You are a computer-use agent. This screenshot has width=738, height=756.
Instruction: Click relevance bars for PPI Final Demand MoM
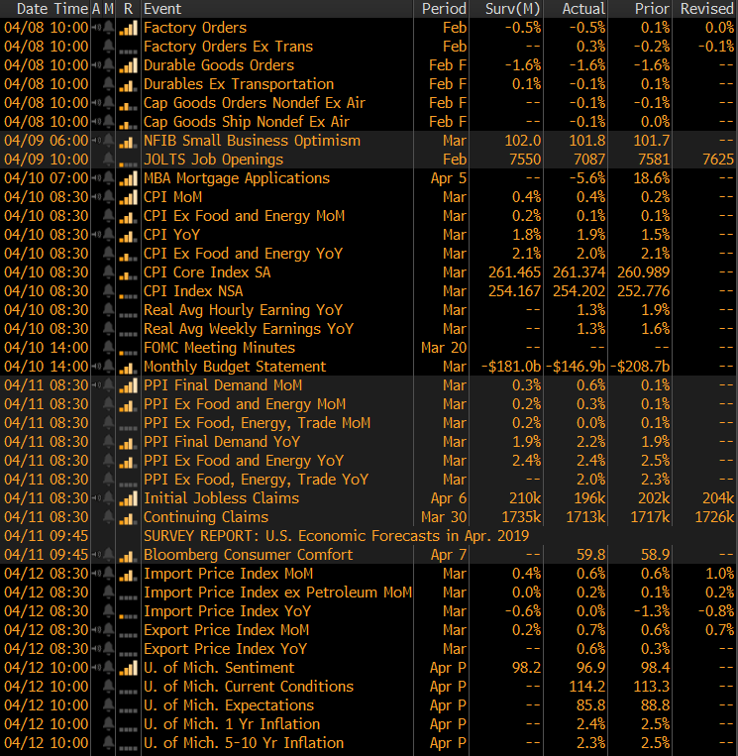[128, 385]
